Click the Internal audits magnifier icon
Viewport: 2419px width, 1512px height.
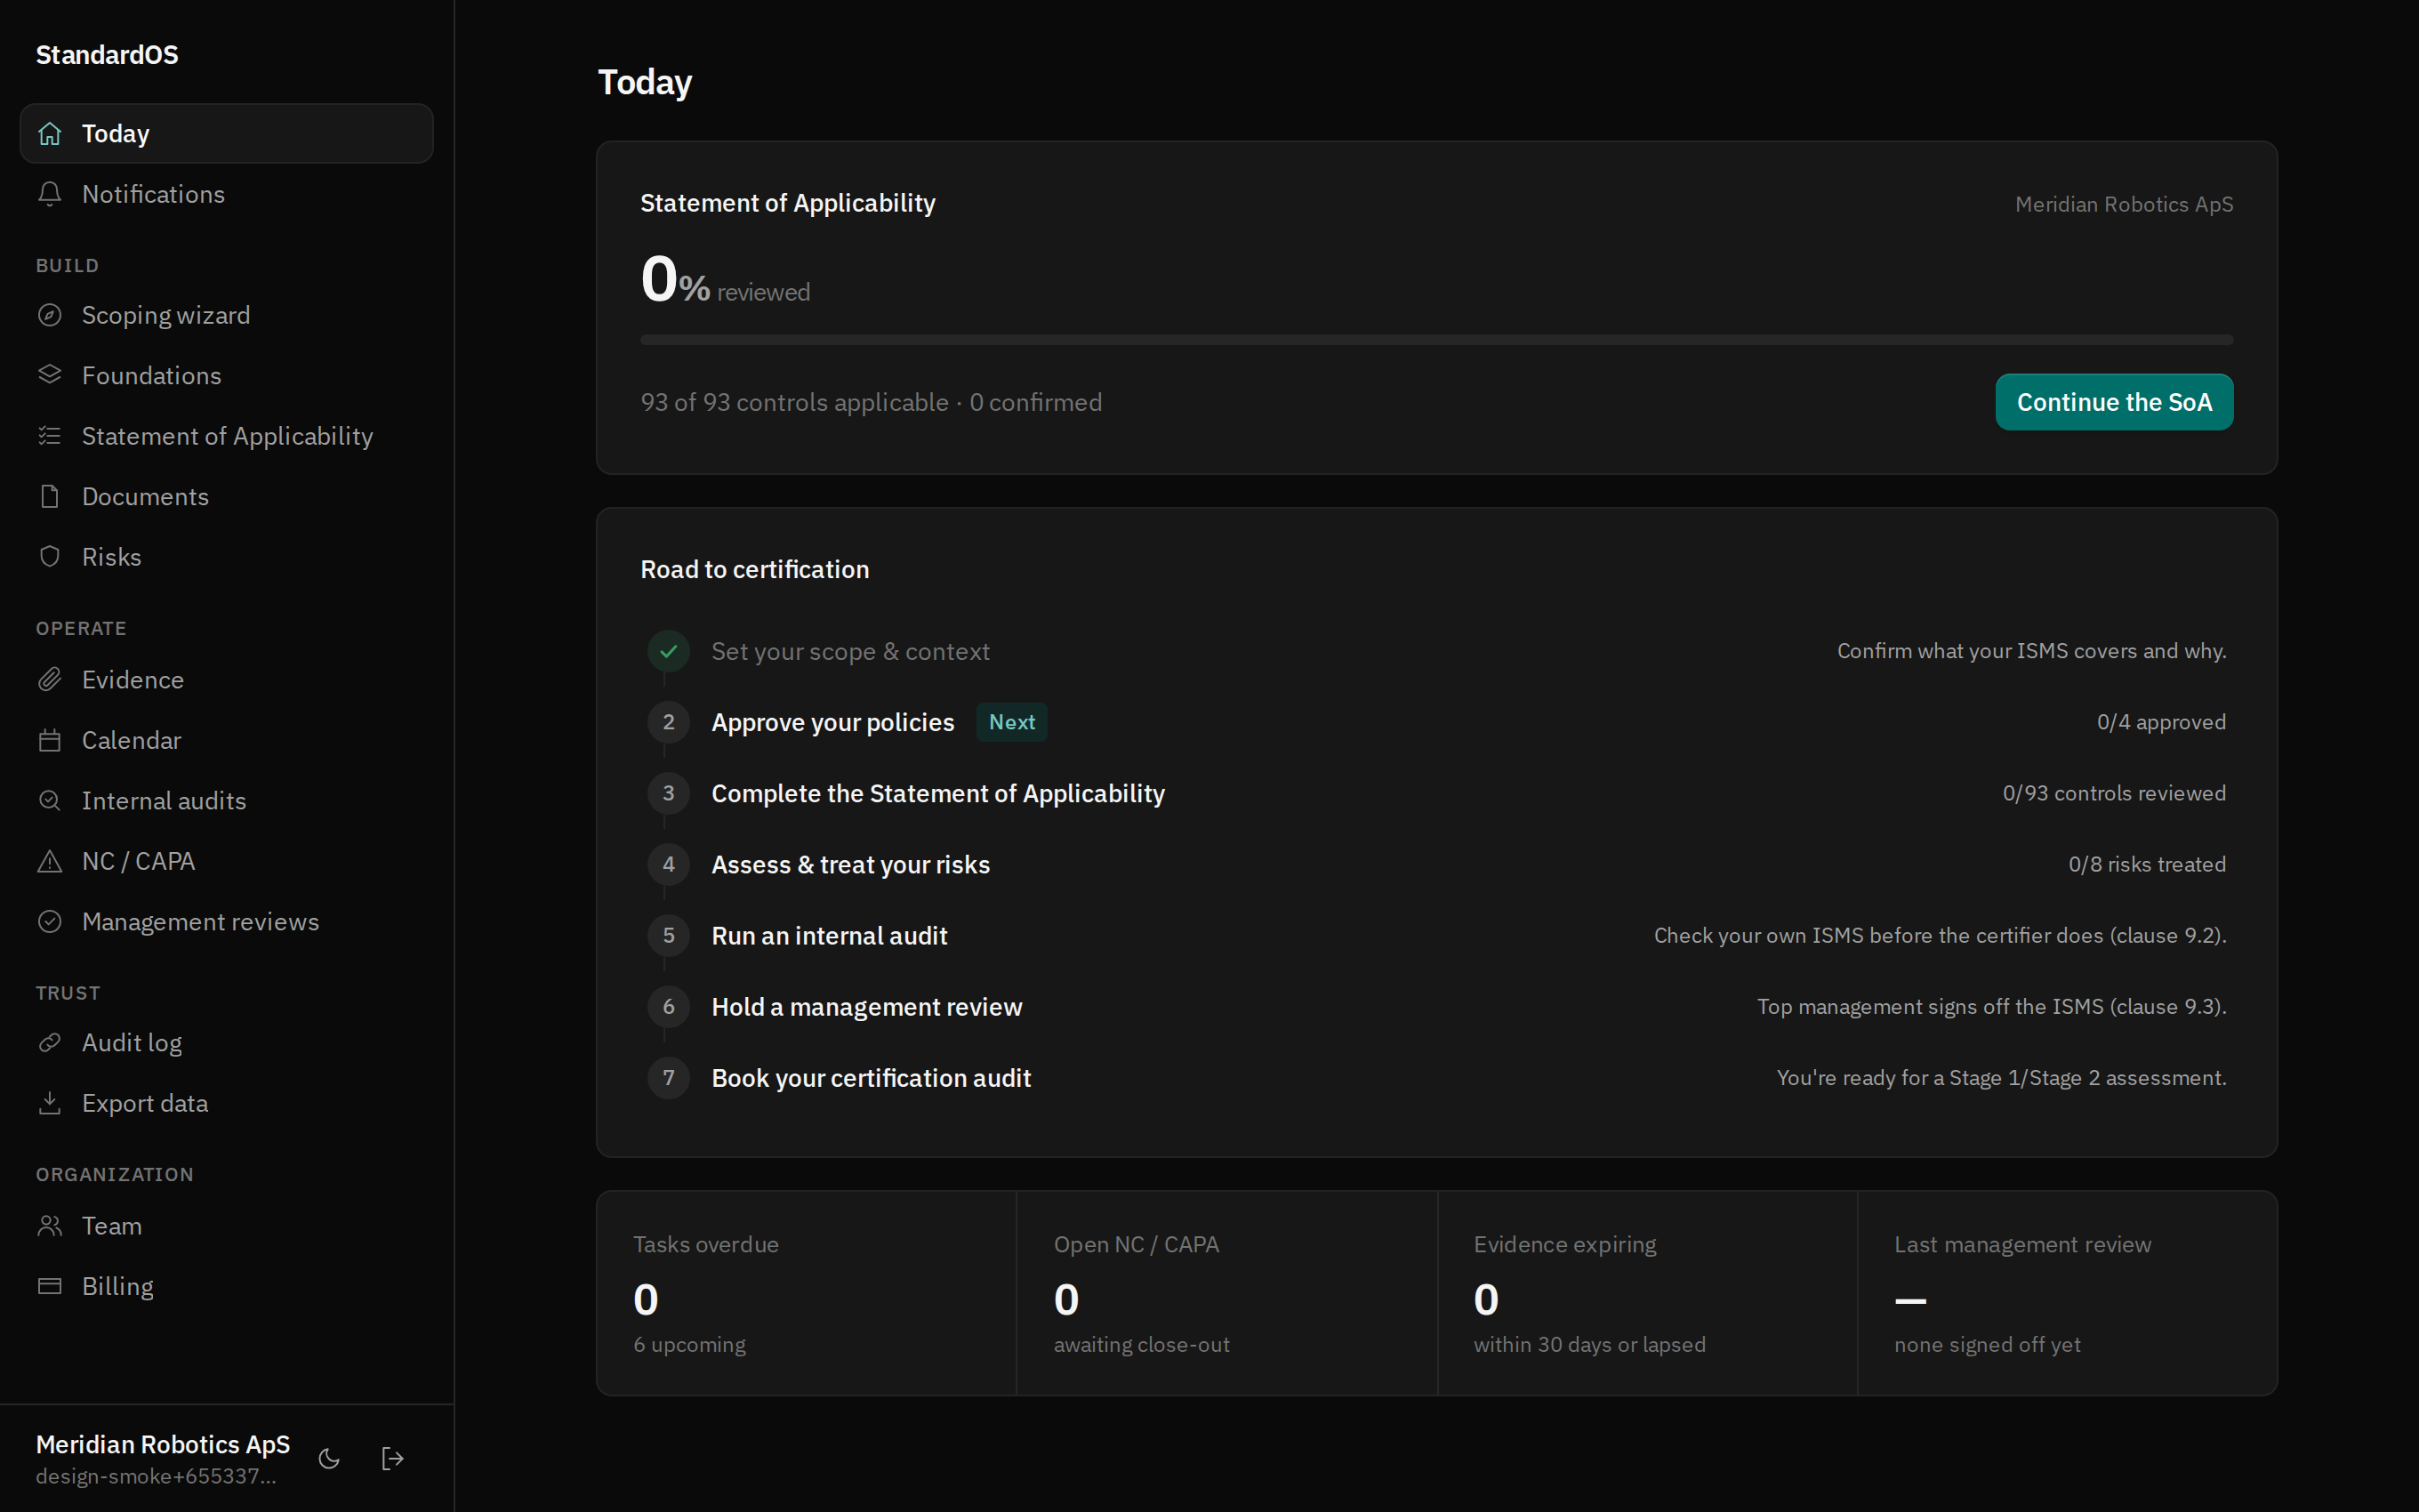coord(50,801)
